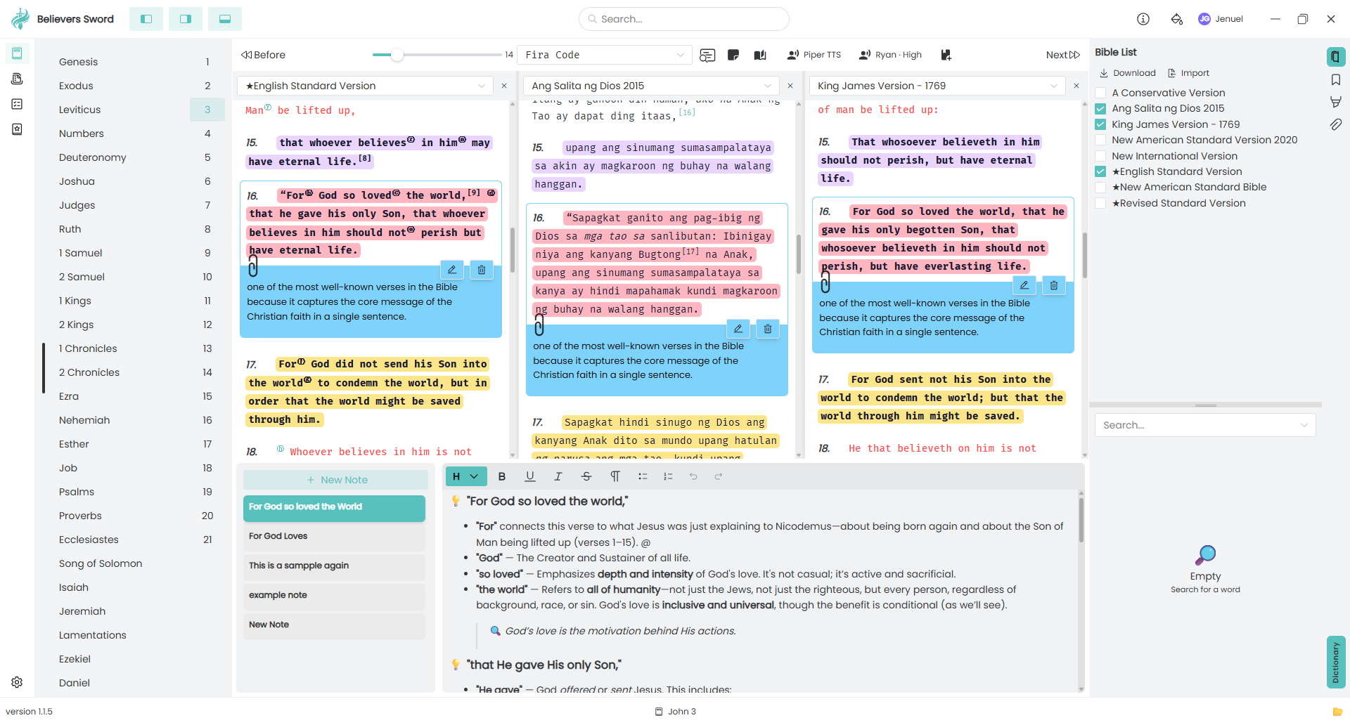The height and width of the screenshot is (725, 1350).
Task: Open the bookmarks panel icon
Action: point(1336,79)
